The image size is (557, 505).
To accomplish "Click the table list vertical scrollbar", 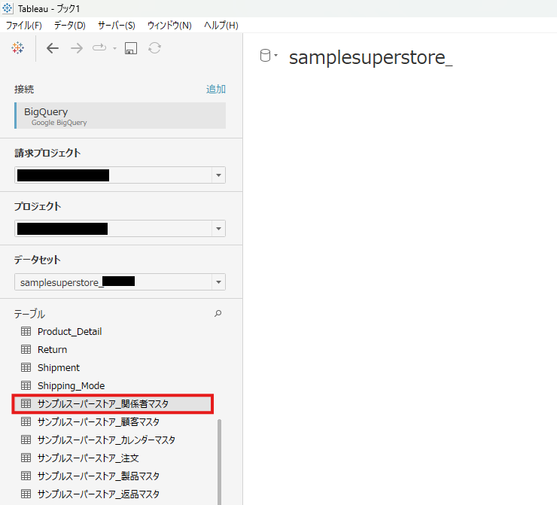I will (x=220, y=461).
